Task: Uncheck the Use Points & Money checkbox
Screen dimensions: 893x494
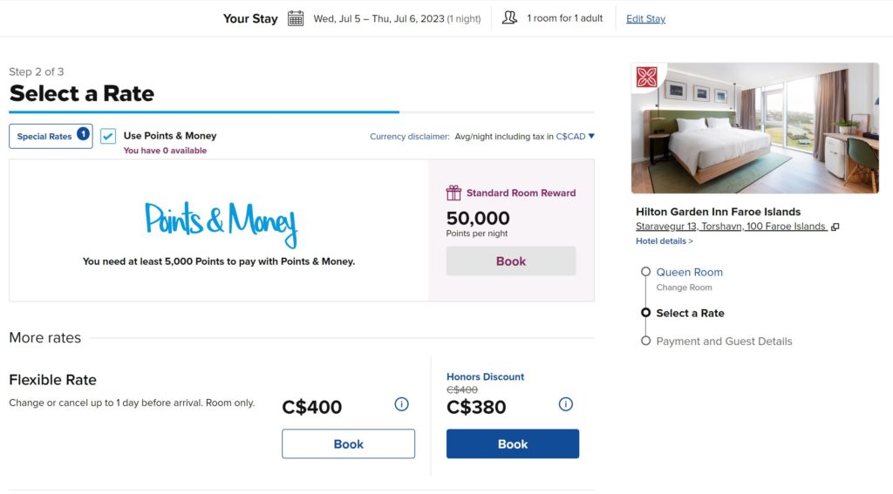Action: [x=108, y=136]
